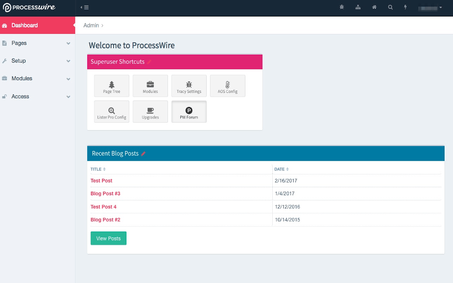453x283 pixels.
Task: Open the Modules briefcase shortcut
Action: coord(150,86)
